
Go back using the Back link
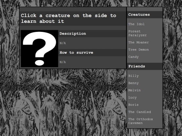6,3
